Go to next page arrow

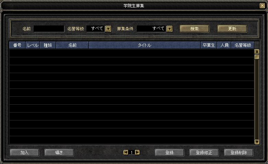(137, 152)
